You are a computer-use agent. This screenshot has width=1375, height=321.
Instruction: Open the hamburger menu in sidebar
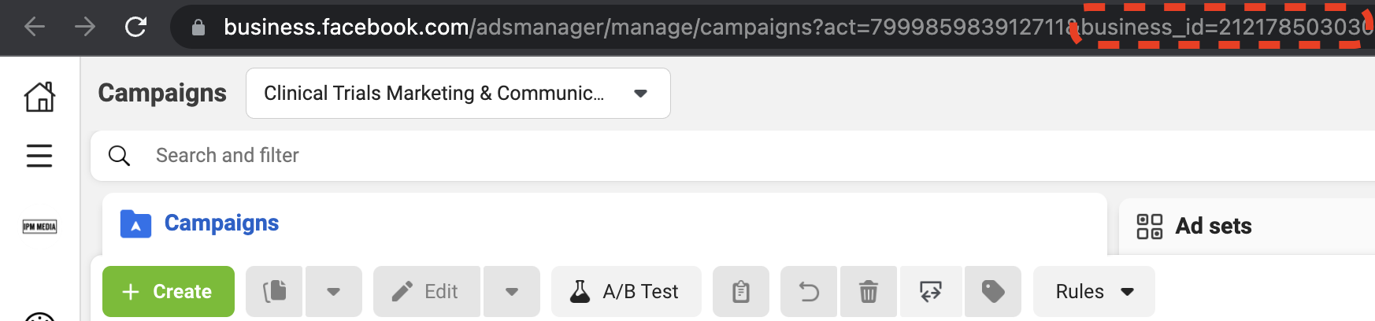(39, 156)
